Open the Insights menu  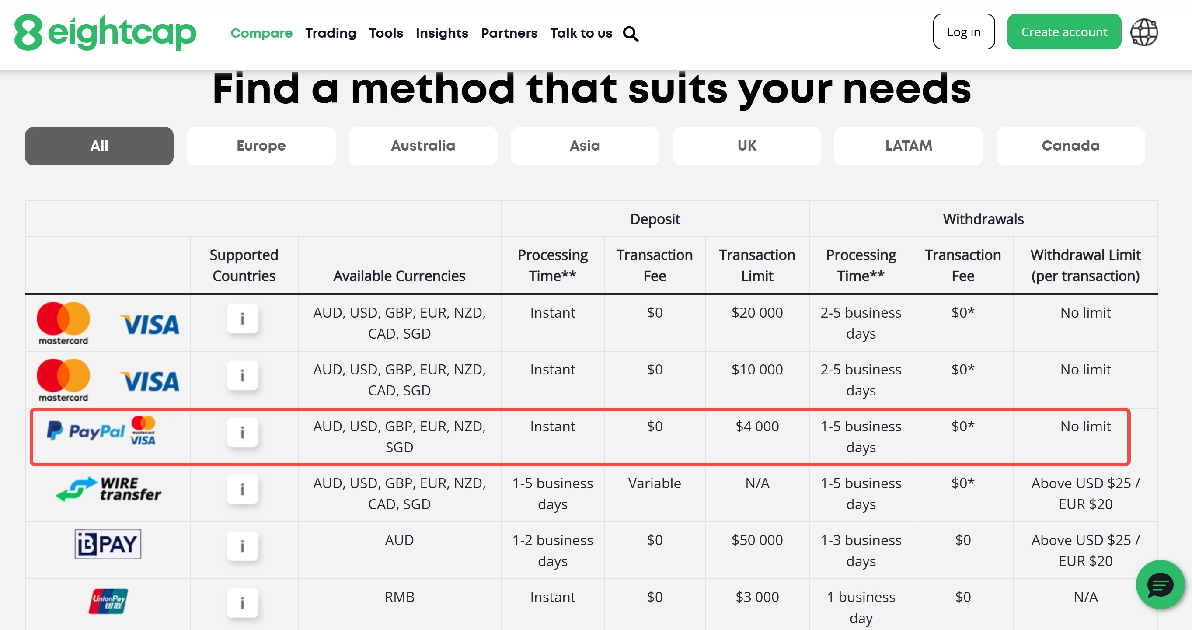[442, 33]
